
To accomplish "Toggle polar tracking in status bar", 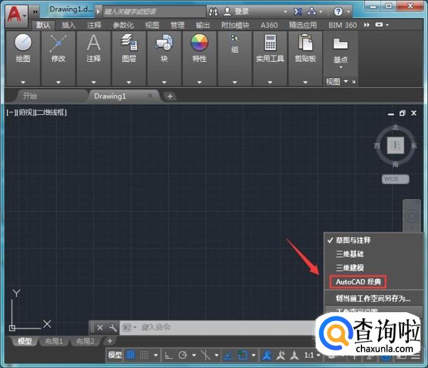I will point(183,355).
